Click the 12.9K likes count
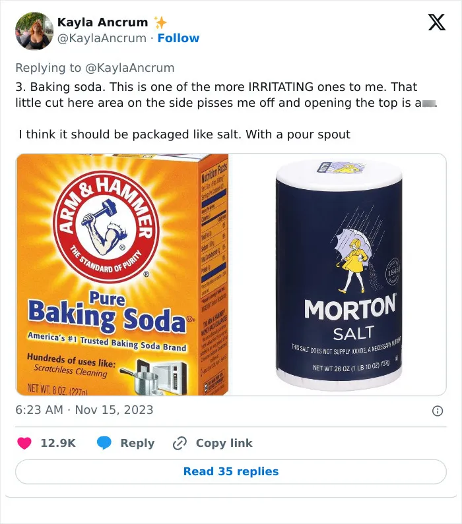Image resolution: width=462 pixels, height=524 pixels. [58, 443]
